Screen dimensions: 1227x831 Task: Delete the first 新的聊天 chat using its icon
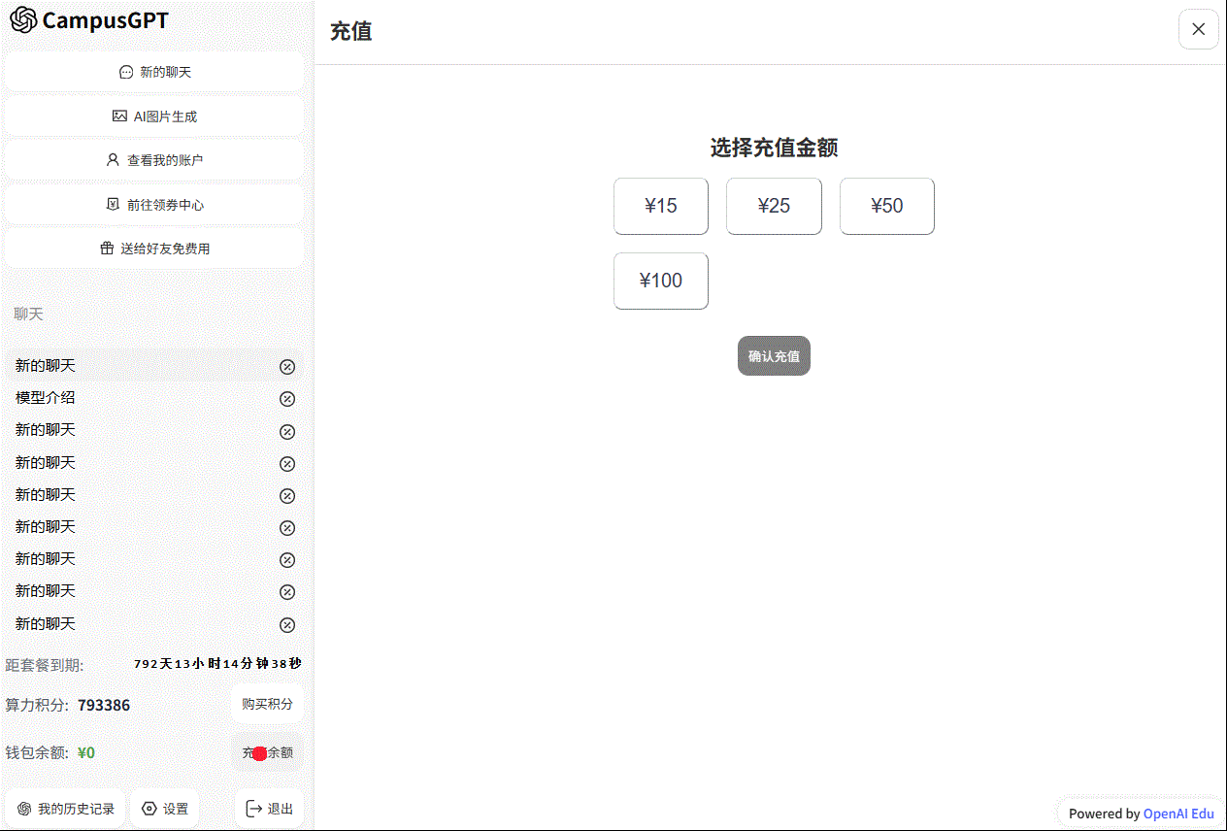(x=287, y=367)
